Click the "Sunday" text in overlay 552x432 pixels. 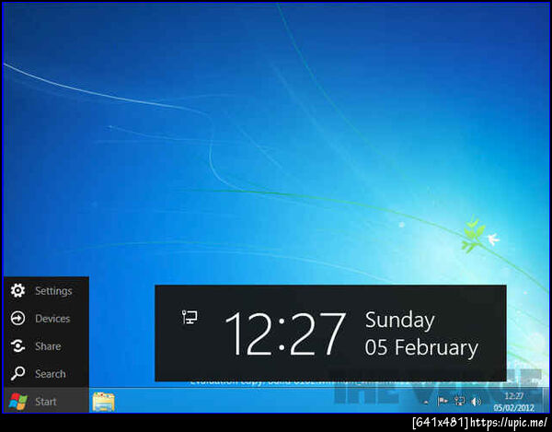pos(400,321)
